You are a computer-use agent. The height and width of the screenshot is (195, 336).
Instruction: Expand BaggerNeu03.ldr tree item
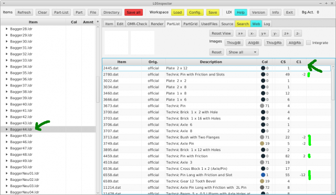(x=7, y=186)
